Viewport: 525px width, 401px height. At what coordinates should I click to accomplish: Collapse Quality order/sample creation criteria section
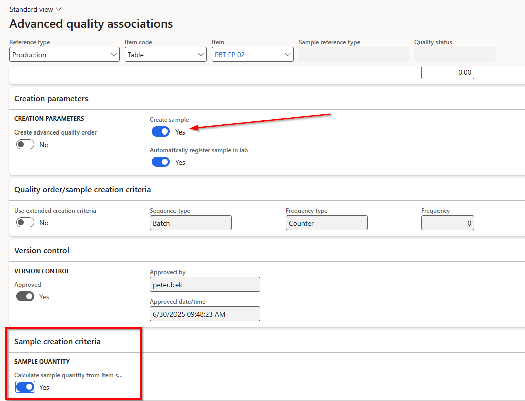tap(82, 190)
